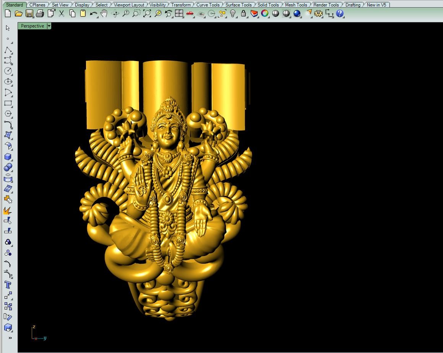Select the Polyline tool in sidebar
Screen dimensions: 443x353
click(x=8, y=50)
